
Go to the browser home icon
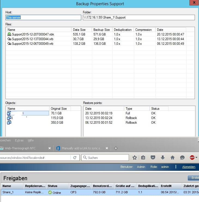pyautogui.click(x=173, y=158)
